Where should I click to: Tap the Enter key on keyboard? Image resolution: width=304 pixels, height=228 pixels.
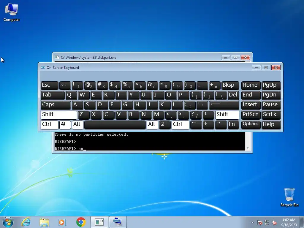click(224, 105)
